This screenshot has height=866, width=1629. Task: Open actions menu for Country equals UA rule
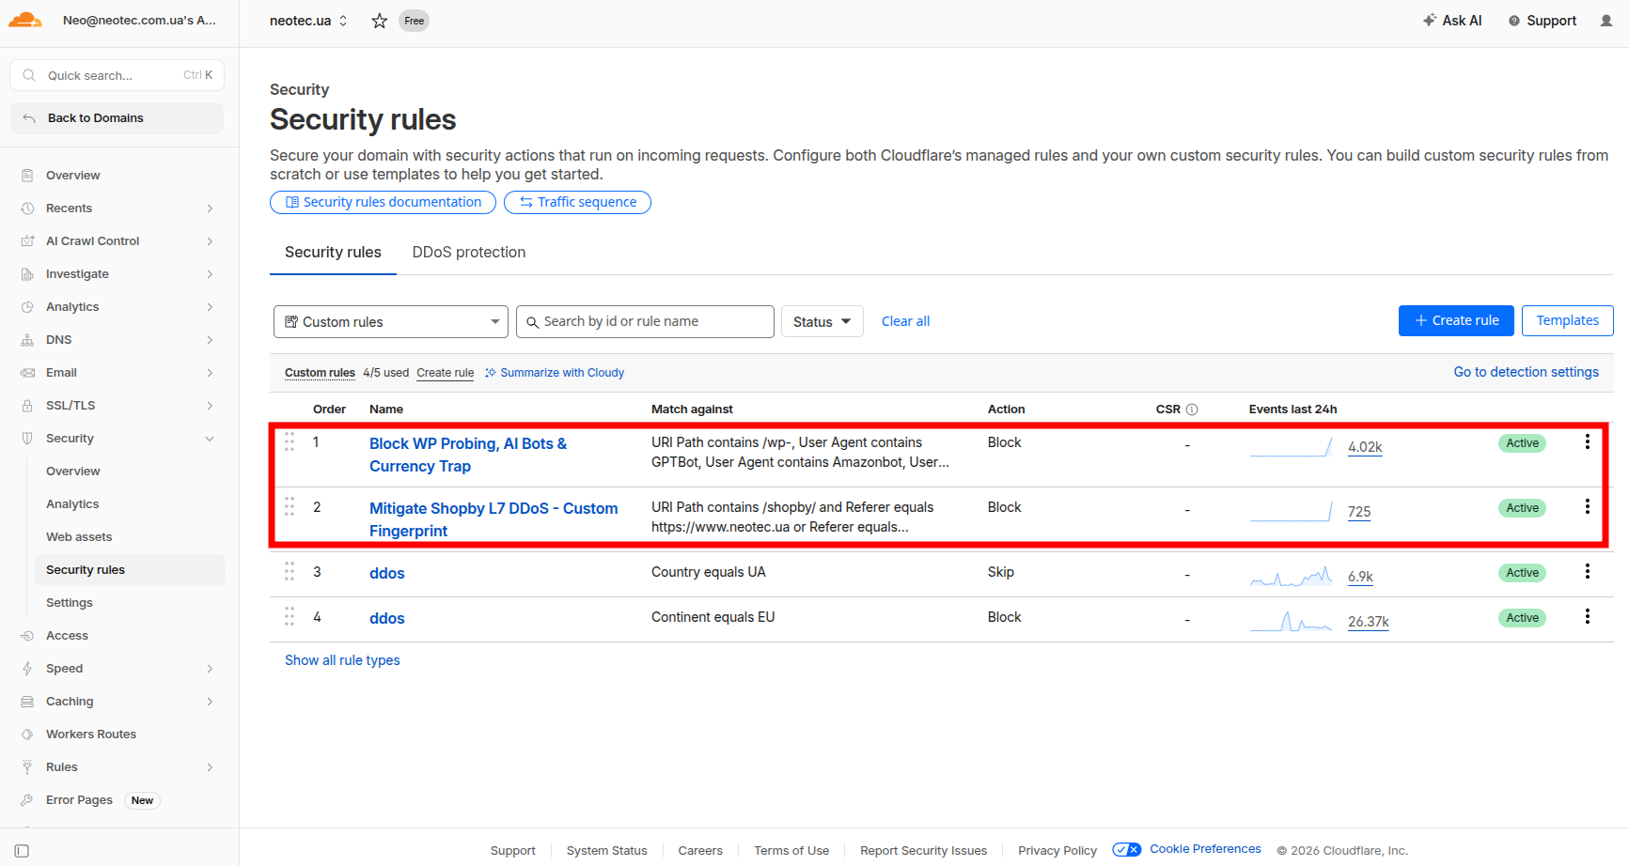(1588, 571)
